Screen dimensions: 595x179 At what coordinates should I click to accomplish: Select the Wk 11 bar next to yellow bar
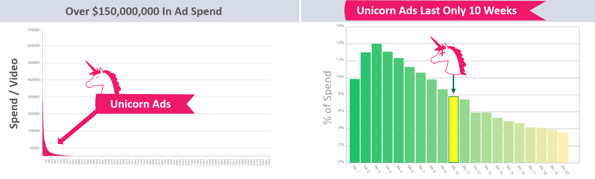pyautogui.click(x=464, y=131)
